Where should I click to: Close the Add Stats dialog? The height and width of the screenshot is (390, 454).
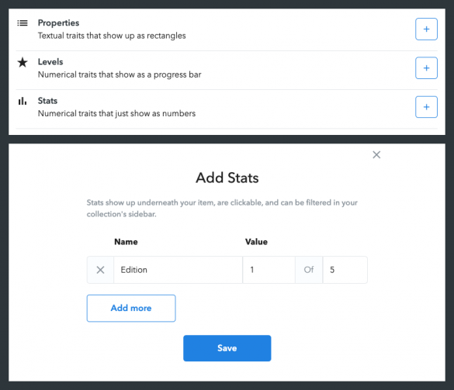pyautogui.click(x=376, y=155)
